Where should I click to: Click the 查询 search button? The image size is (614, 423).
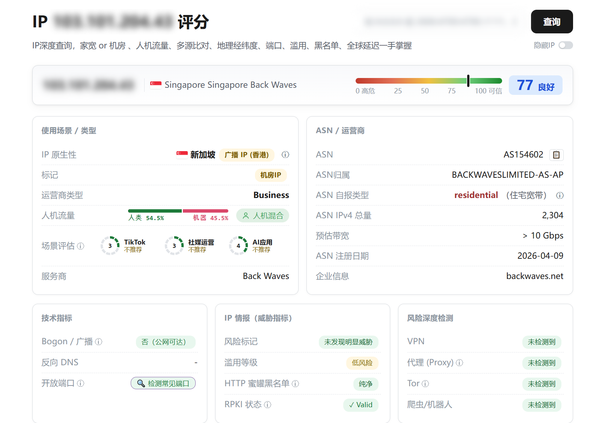[x=552, y=22]
